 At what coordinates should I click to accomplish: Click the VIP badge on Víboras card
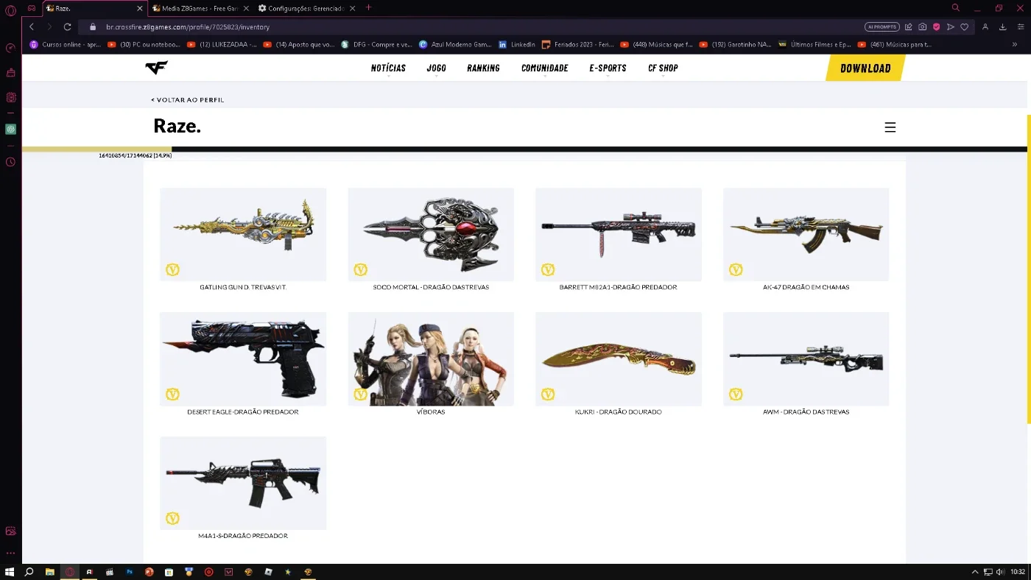tap(360, 395)
